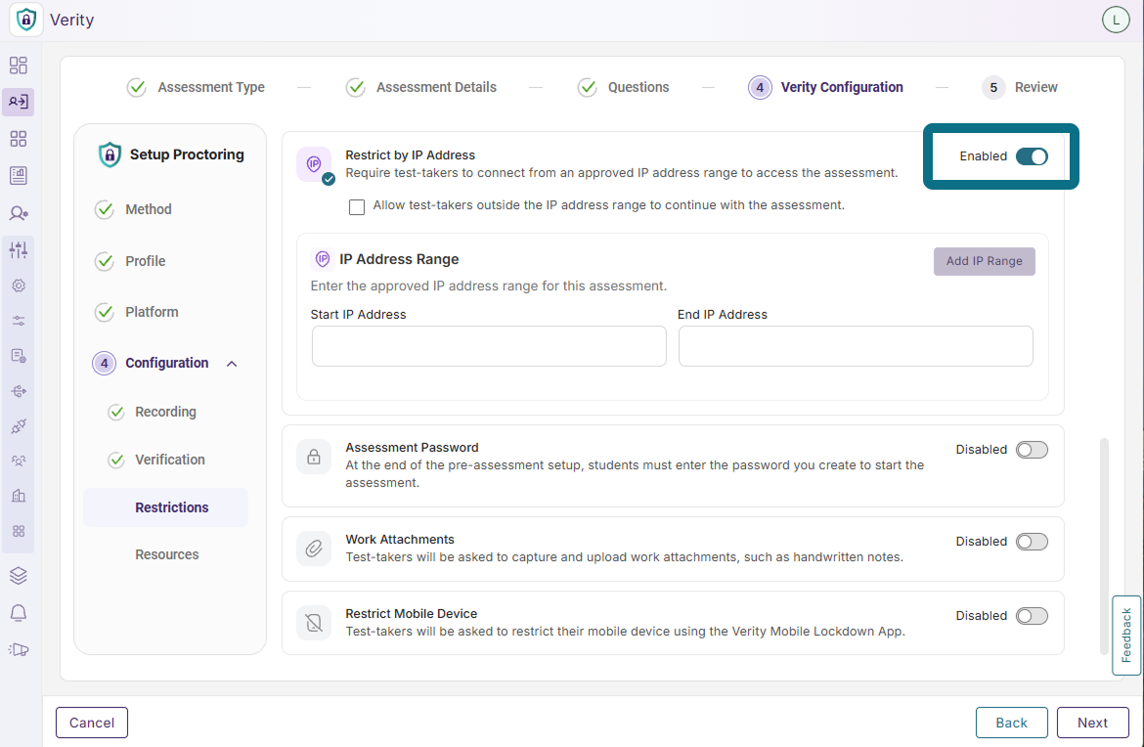Click the document settings sidebar icon
The width and height of the screenshot is (1144, 747).
point(19,356)
